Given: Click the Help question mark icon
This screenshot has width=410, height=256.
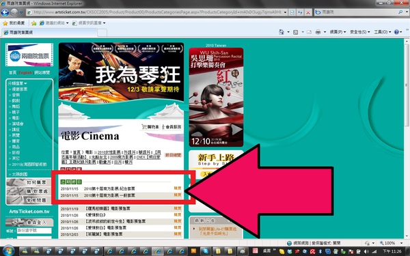Looking at the screenshot, I should pos(396,32).
